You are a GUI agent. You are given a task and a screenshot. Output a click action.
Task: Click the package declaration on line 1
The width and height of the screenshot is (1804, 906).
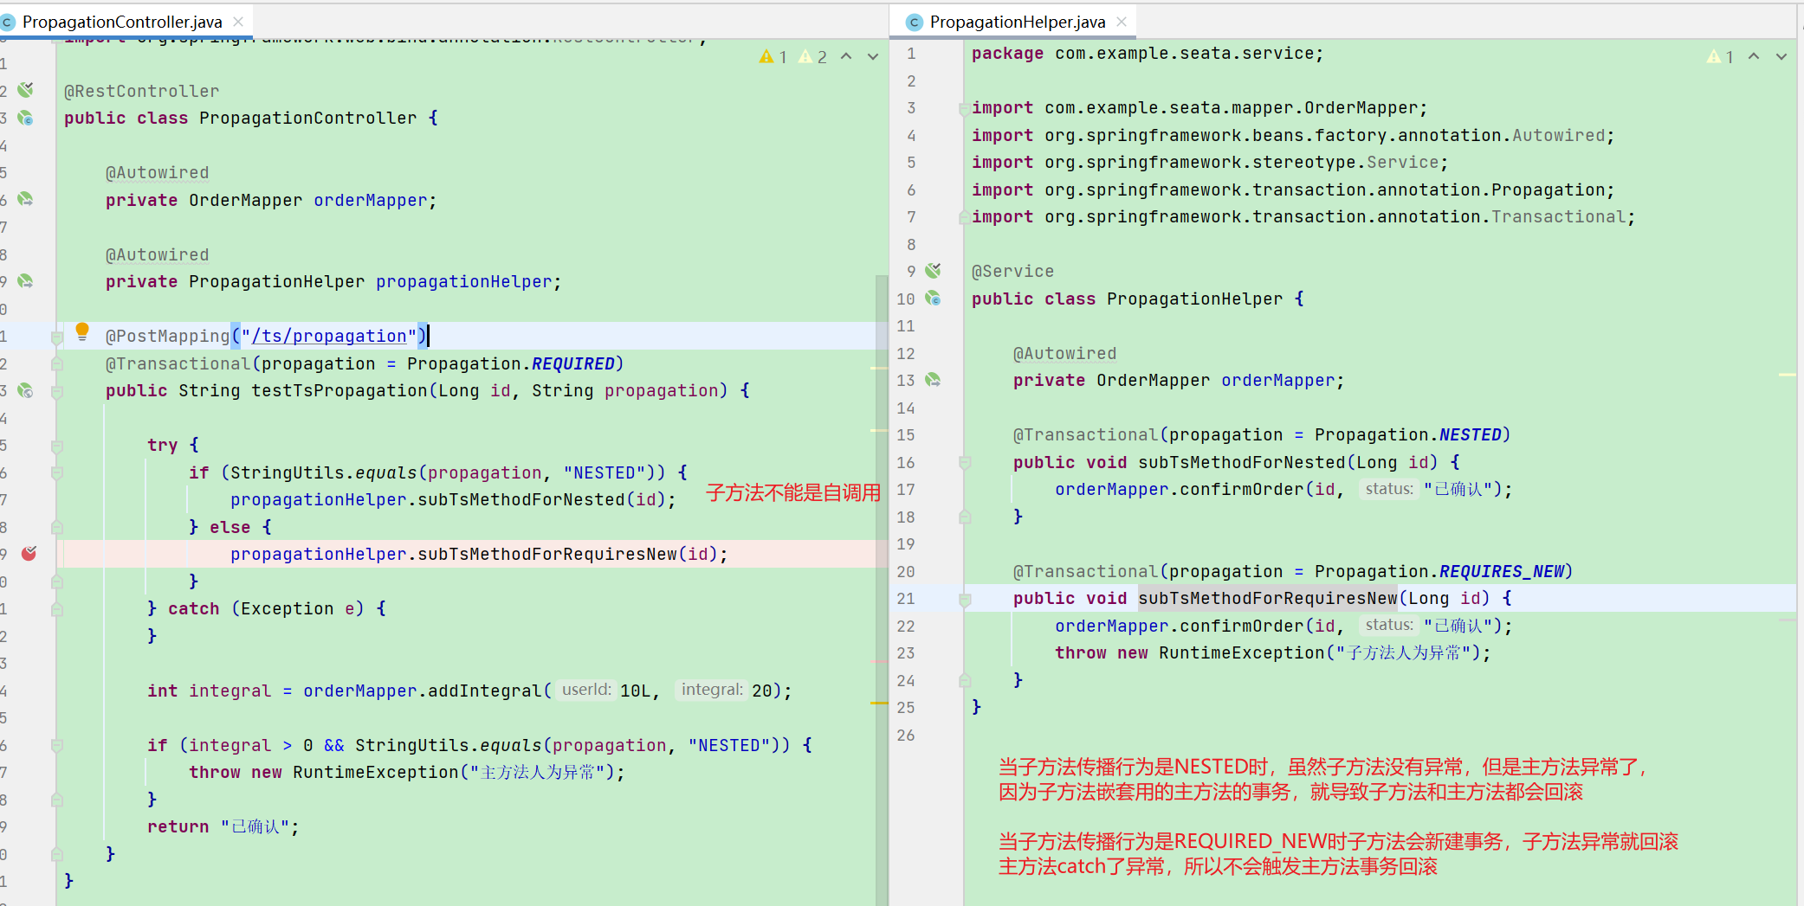coord(1148,53)
